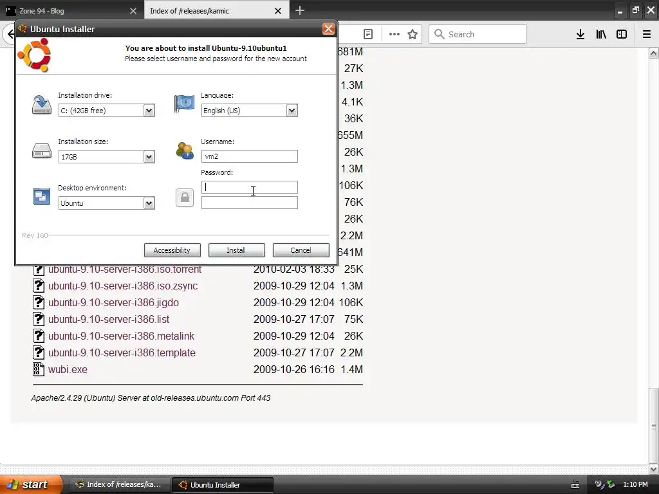Image resolution: width=659 pixels, height=494 pixels.
Task: Click the installation drive icon
Action: point(42,105)
